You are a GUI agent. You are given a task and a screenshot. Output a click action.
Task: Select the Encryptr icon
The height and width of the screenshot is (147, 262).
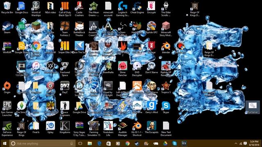pos(151,8)
